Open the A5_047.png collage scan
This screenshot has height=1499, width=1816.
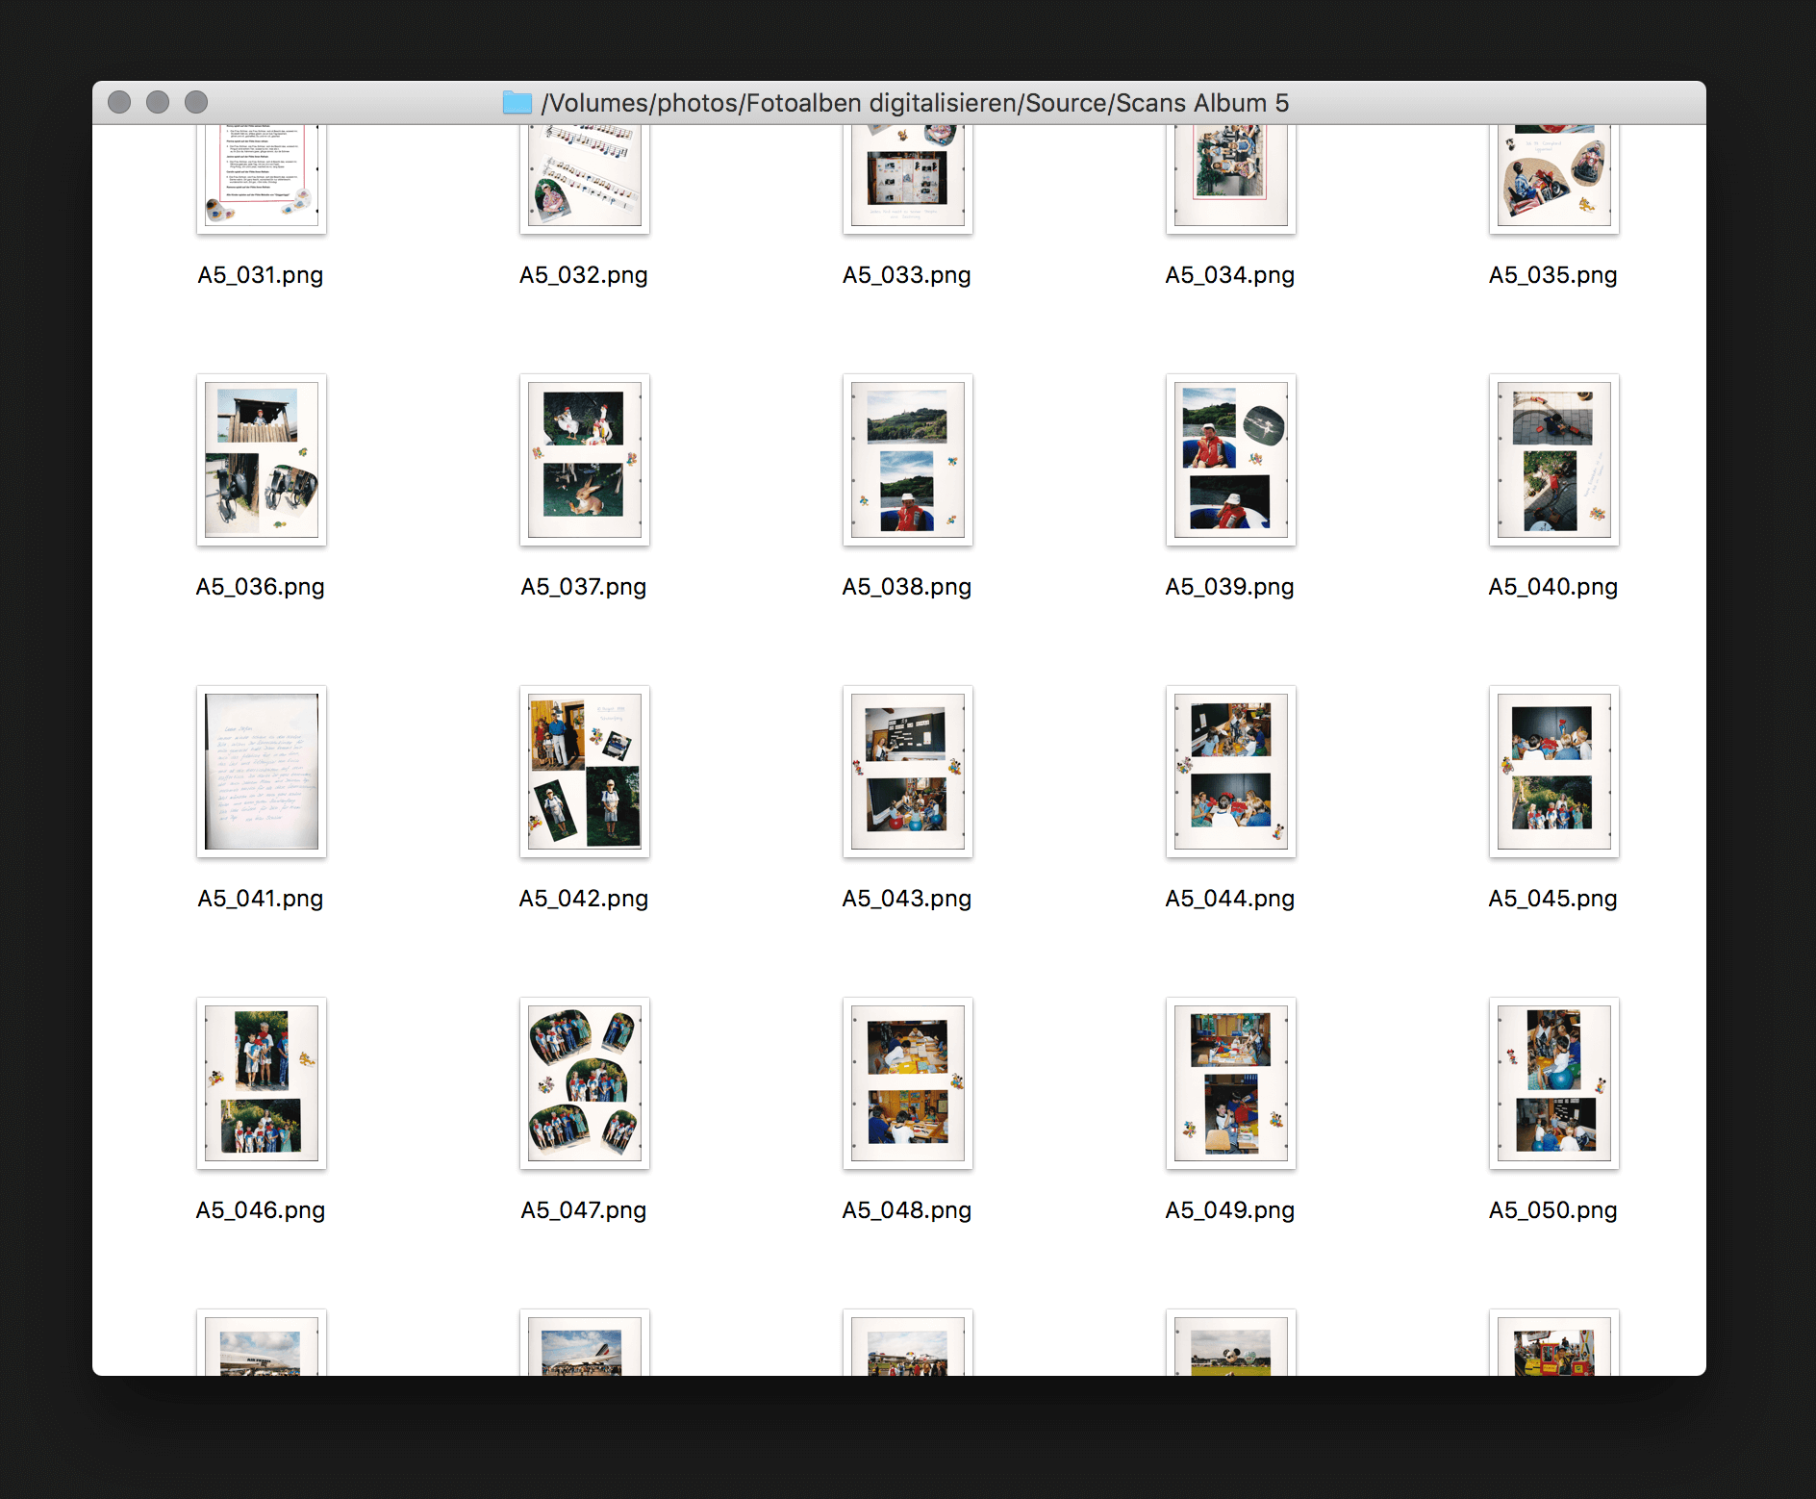pos(584,1083)
